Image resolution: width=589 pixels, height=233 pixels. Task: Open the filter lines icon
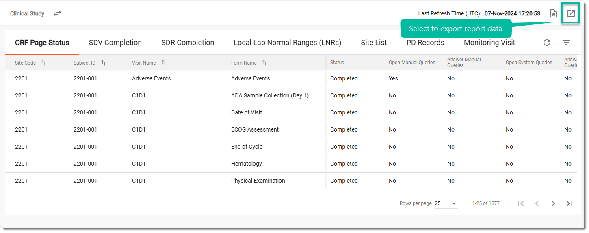click(x=566, y=43)
